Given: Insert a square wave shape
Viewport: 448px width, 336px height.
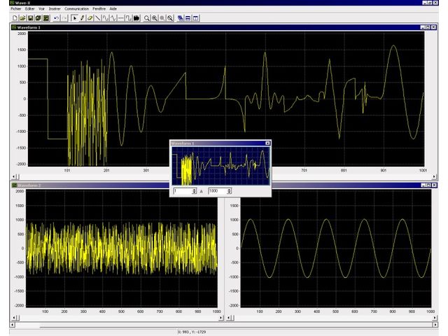Looking at the screenshot, I should coord(129,18).
